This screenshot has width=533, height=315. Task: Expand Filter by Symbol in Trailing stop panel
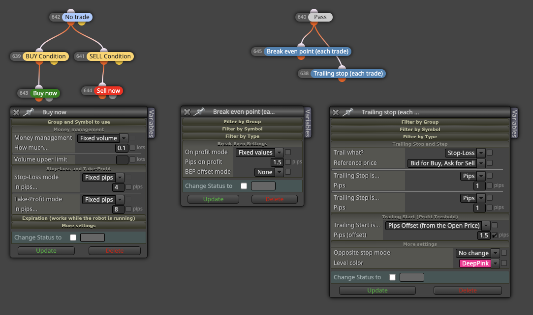420,130
